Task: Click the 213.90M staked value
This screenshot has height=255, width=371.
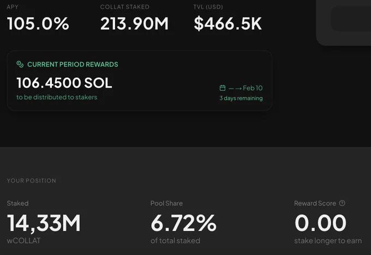Action: pos(134,23)
